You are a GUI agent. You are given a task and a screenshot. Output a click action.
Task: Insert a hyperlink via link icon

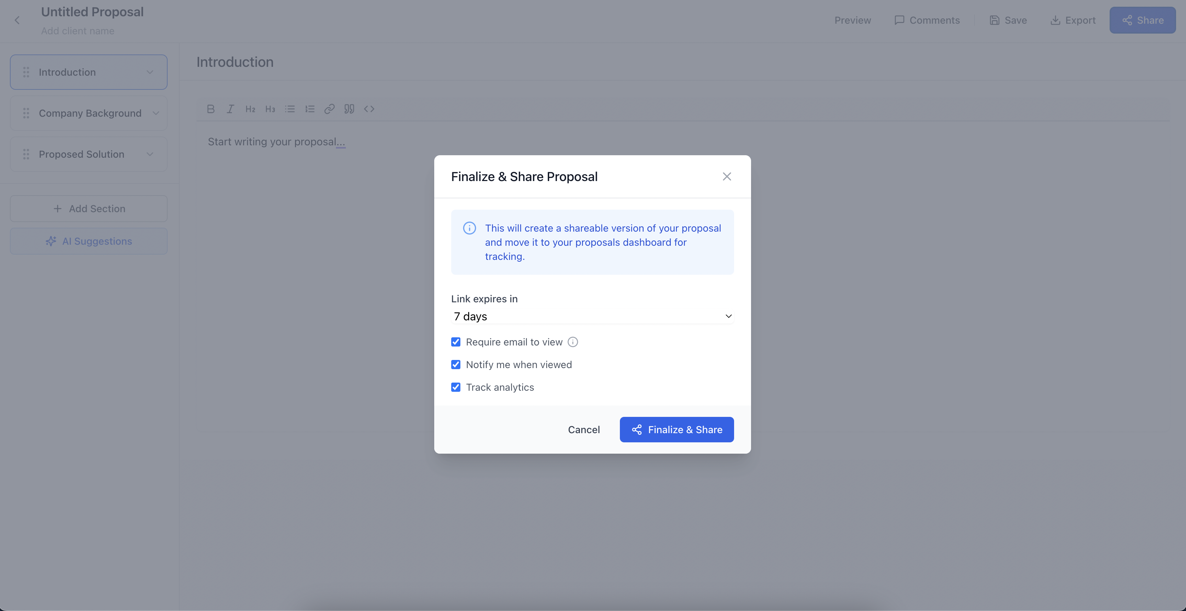(329, 109)
